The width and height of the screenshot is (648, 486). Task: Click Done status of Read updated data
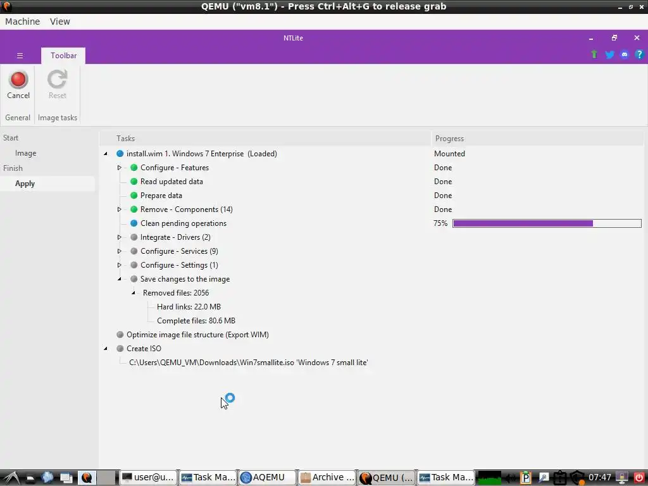(x=442, y=182)
